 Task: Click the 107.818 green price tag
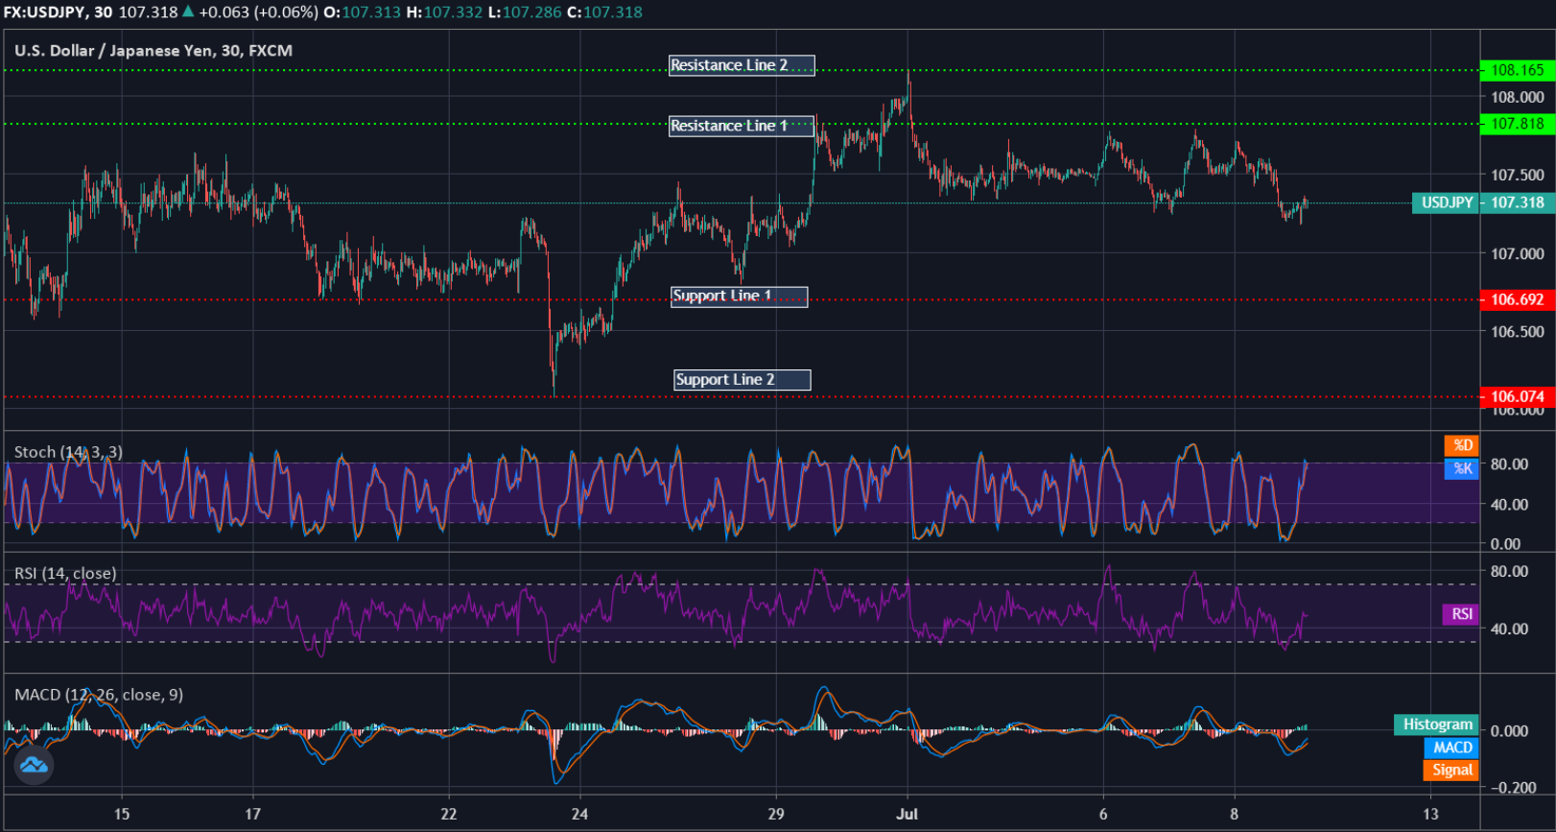[1517, 124]
